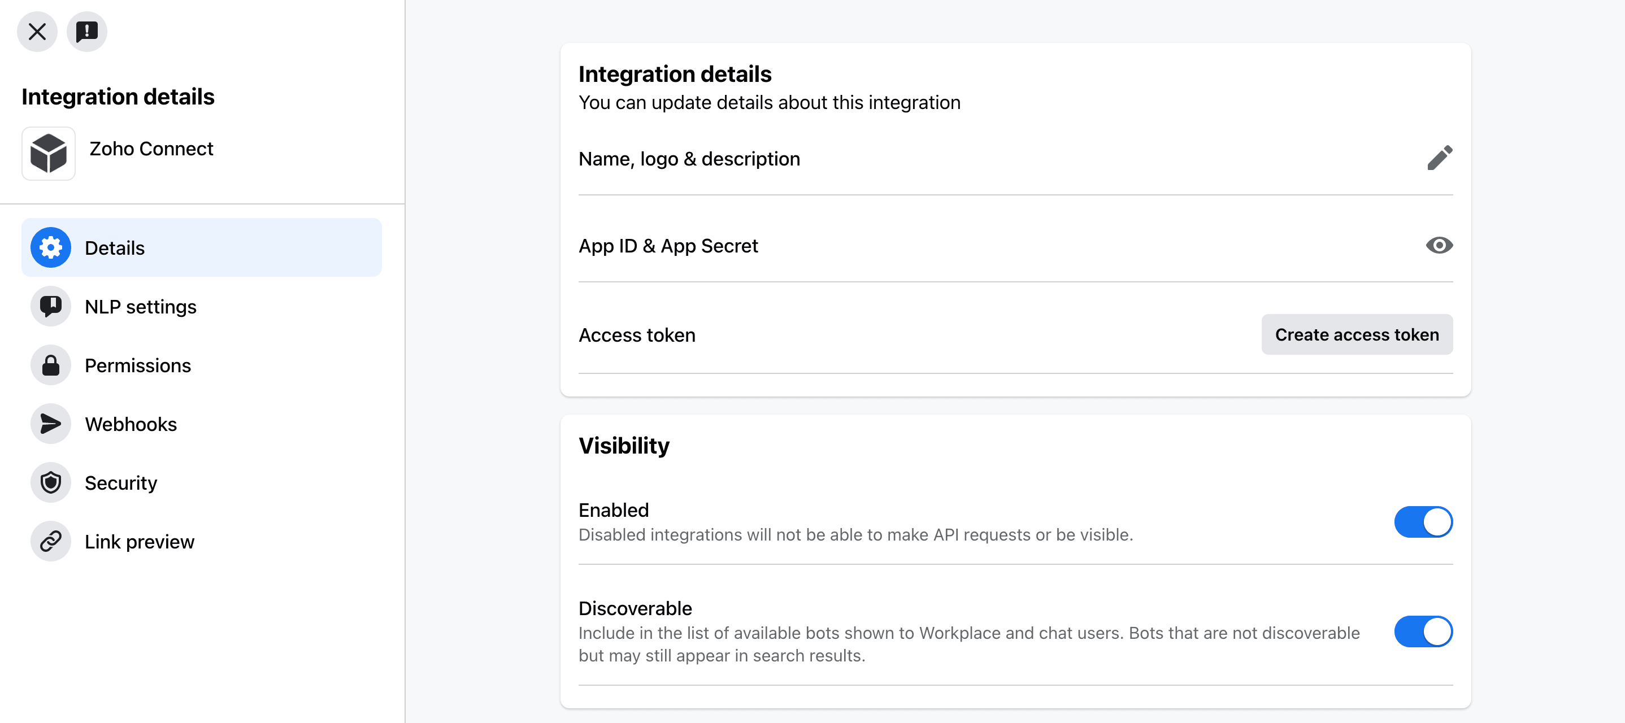Click the Link preview chain icon

pos(50,541)
